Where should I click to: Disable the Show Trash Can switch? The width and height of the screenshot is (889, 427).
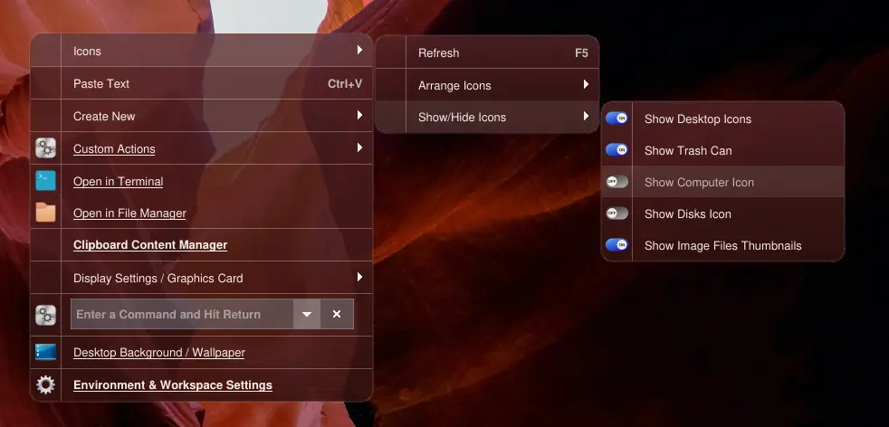pos(617,150)
